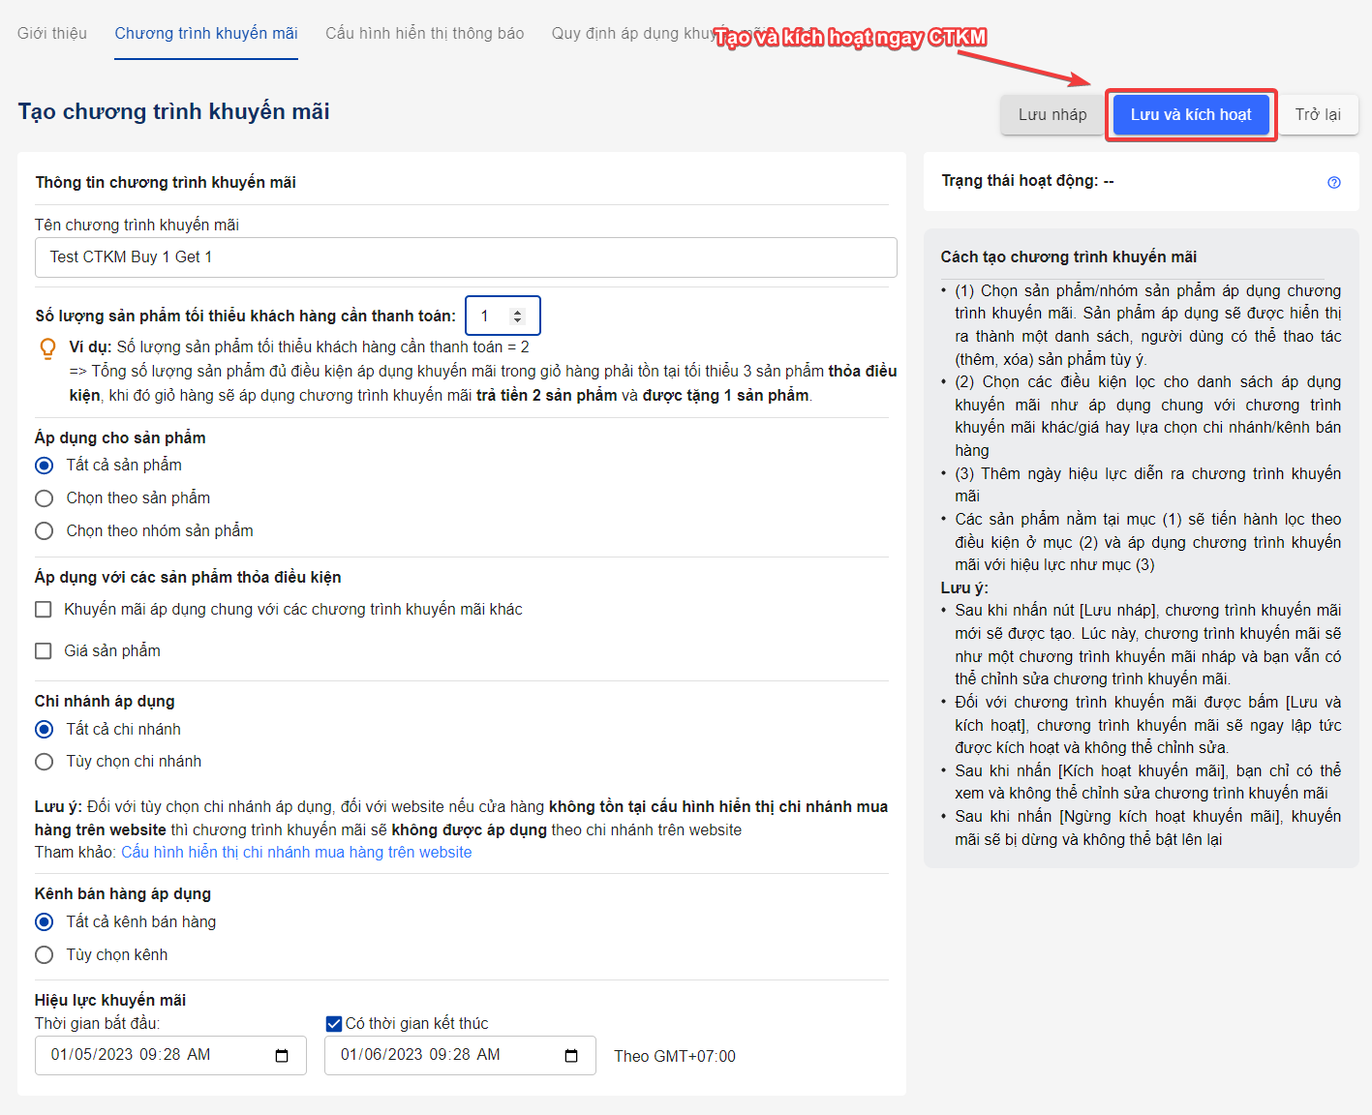This screenshot has width=1372, height=1115.
Task: Open the branch display configuration link
Action: tap(296, 853)
